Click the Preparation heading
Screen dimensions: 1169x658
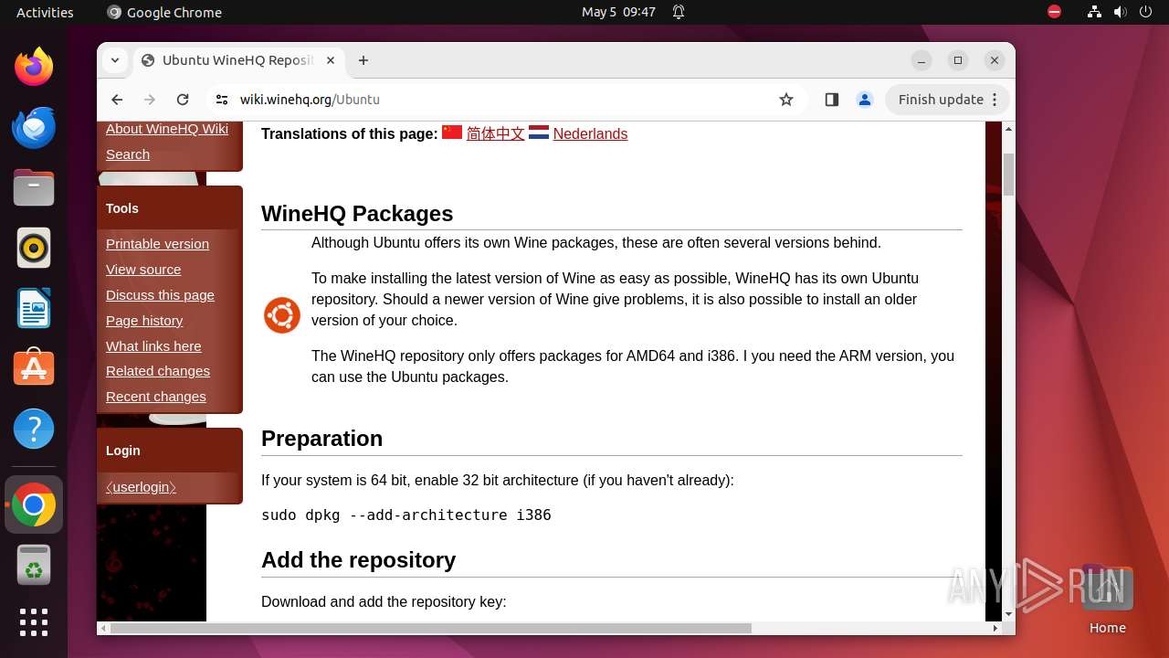coord(321,439)
